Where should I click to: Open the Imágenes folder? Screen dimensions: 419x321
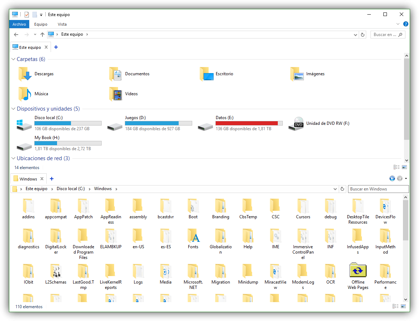point(308,74)
